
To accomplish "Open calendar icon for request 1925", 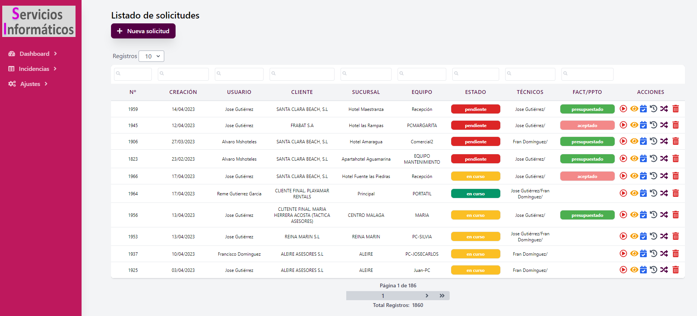I will pos(643,270).
